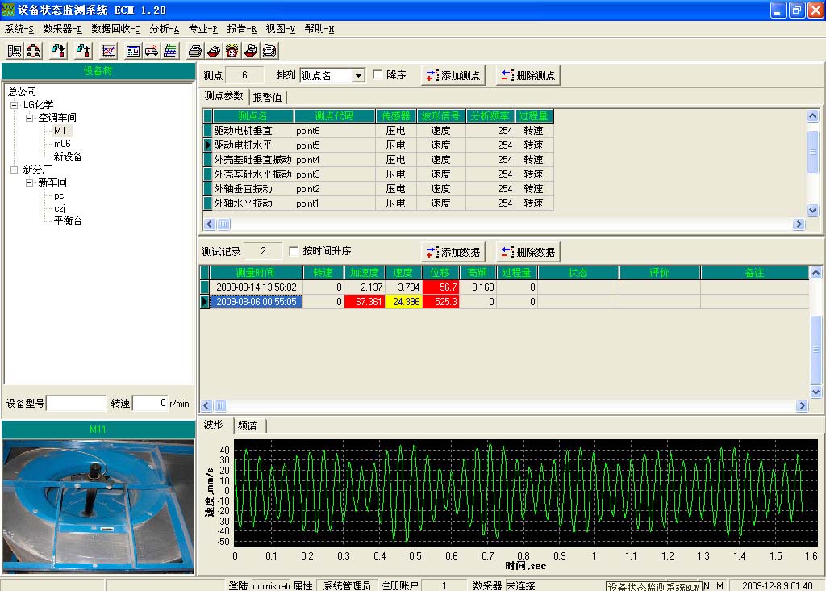826x591 pixels.
Task: Open the 系统-S menu
Action: point(19,28)
